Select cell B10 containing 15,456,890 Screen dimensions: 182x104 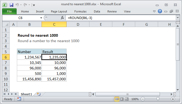(29, 79)
